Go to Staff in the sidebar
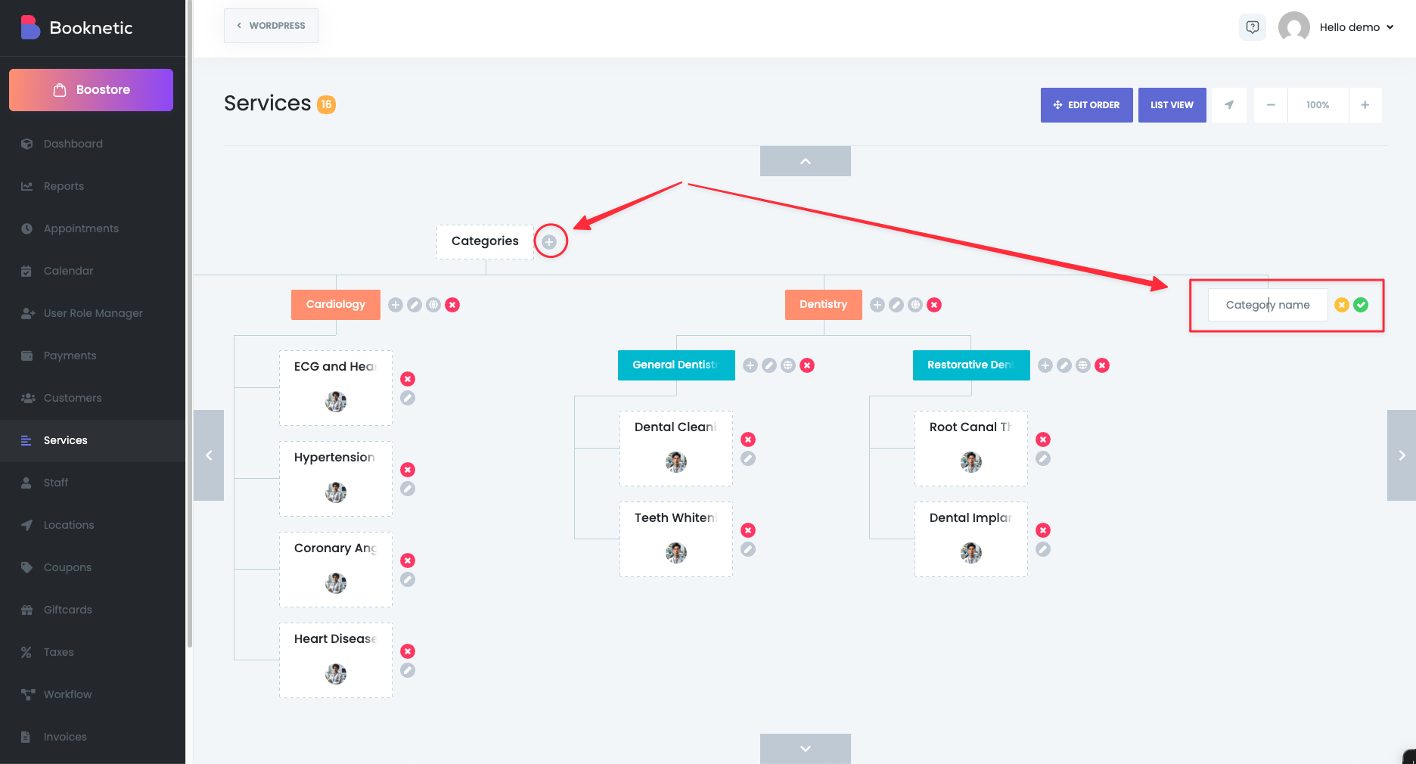The image size is (1416, 764). [56, 483]
